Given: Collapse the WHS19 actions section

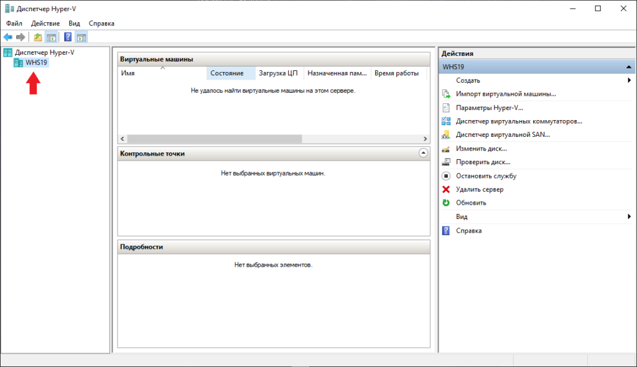Looking at the screenshot, I should (x=628, y=67).
